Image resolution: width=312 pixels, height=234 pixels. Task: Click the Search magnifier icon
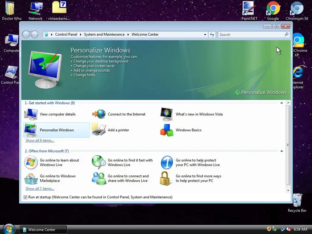[286, 34]
